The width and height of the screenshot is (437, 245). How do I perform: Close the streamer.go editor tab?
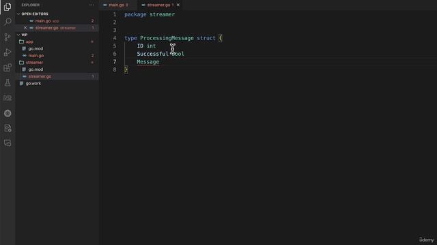tap(178, 5)
